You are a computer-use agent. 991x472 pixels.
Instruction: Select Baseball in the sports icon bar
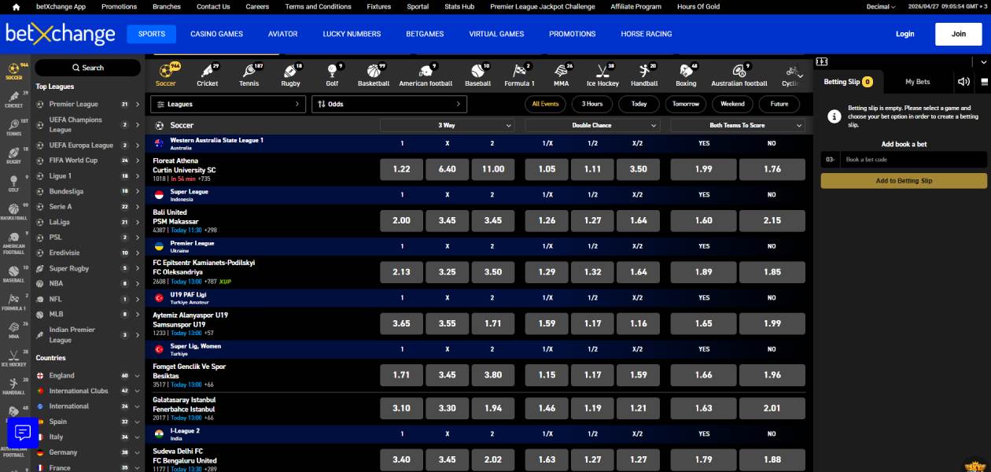point(477,76)
